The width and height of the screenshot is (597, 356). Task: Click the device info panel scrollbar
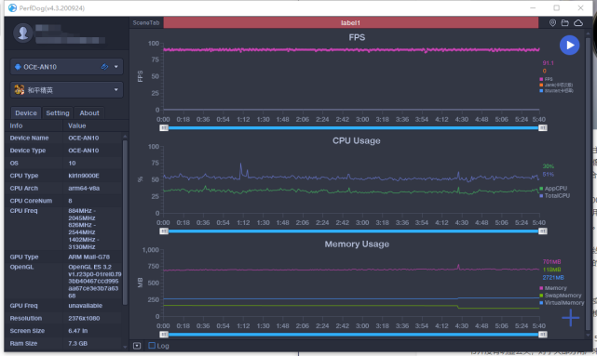point(125,222)
